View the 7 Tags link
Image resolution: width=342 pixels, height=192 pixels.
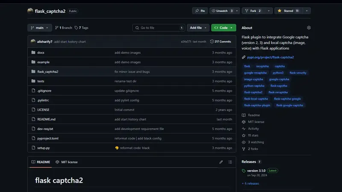tap(81, 28)
